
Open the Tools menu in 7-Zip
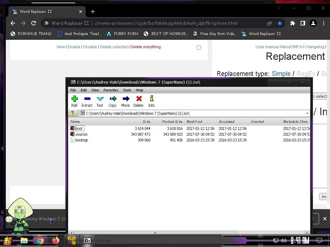[127, 90]
